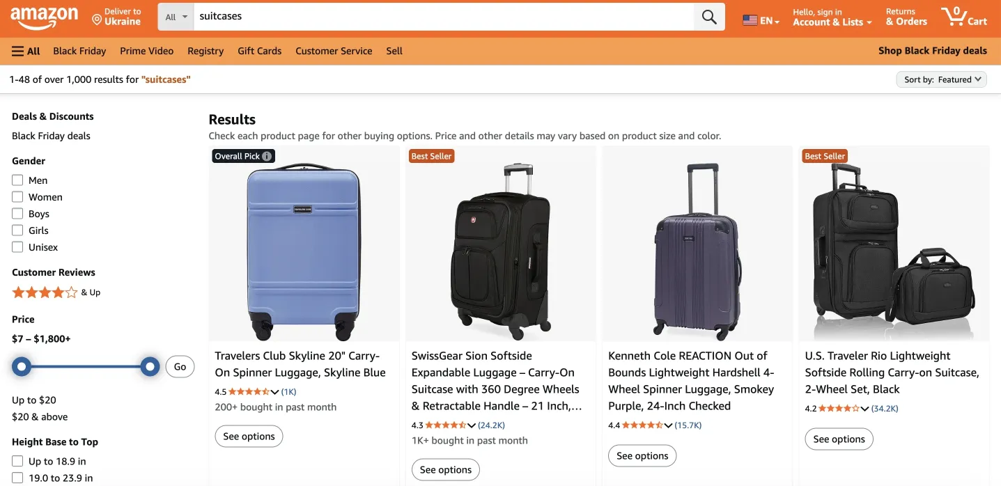Expand the Account & Lists dropdown

coord(832,22)
